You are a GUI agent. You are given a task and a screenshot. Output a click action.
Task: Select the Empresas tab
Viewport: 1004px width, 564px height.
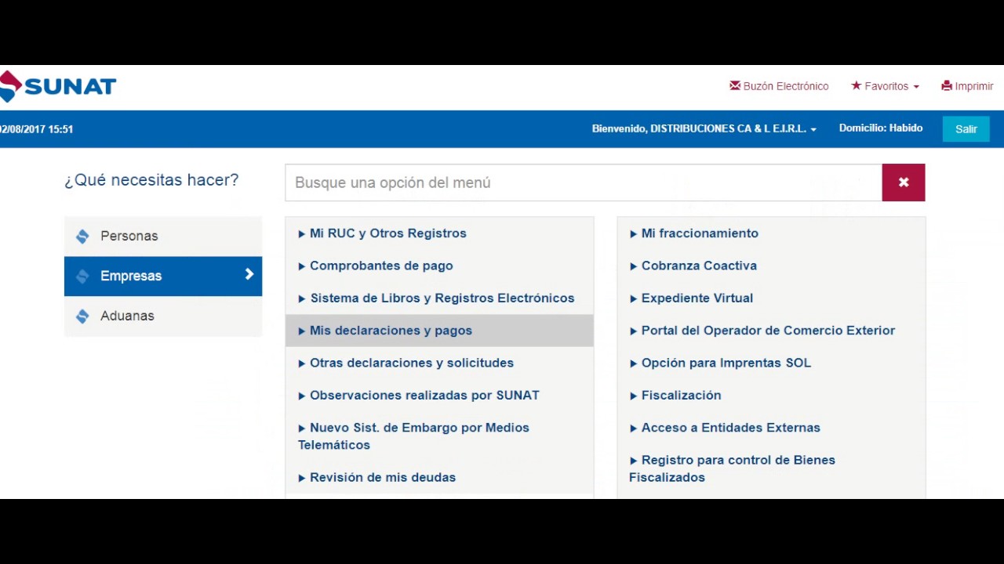click(163, 276)
